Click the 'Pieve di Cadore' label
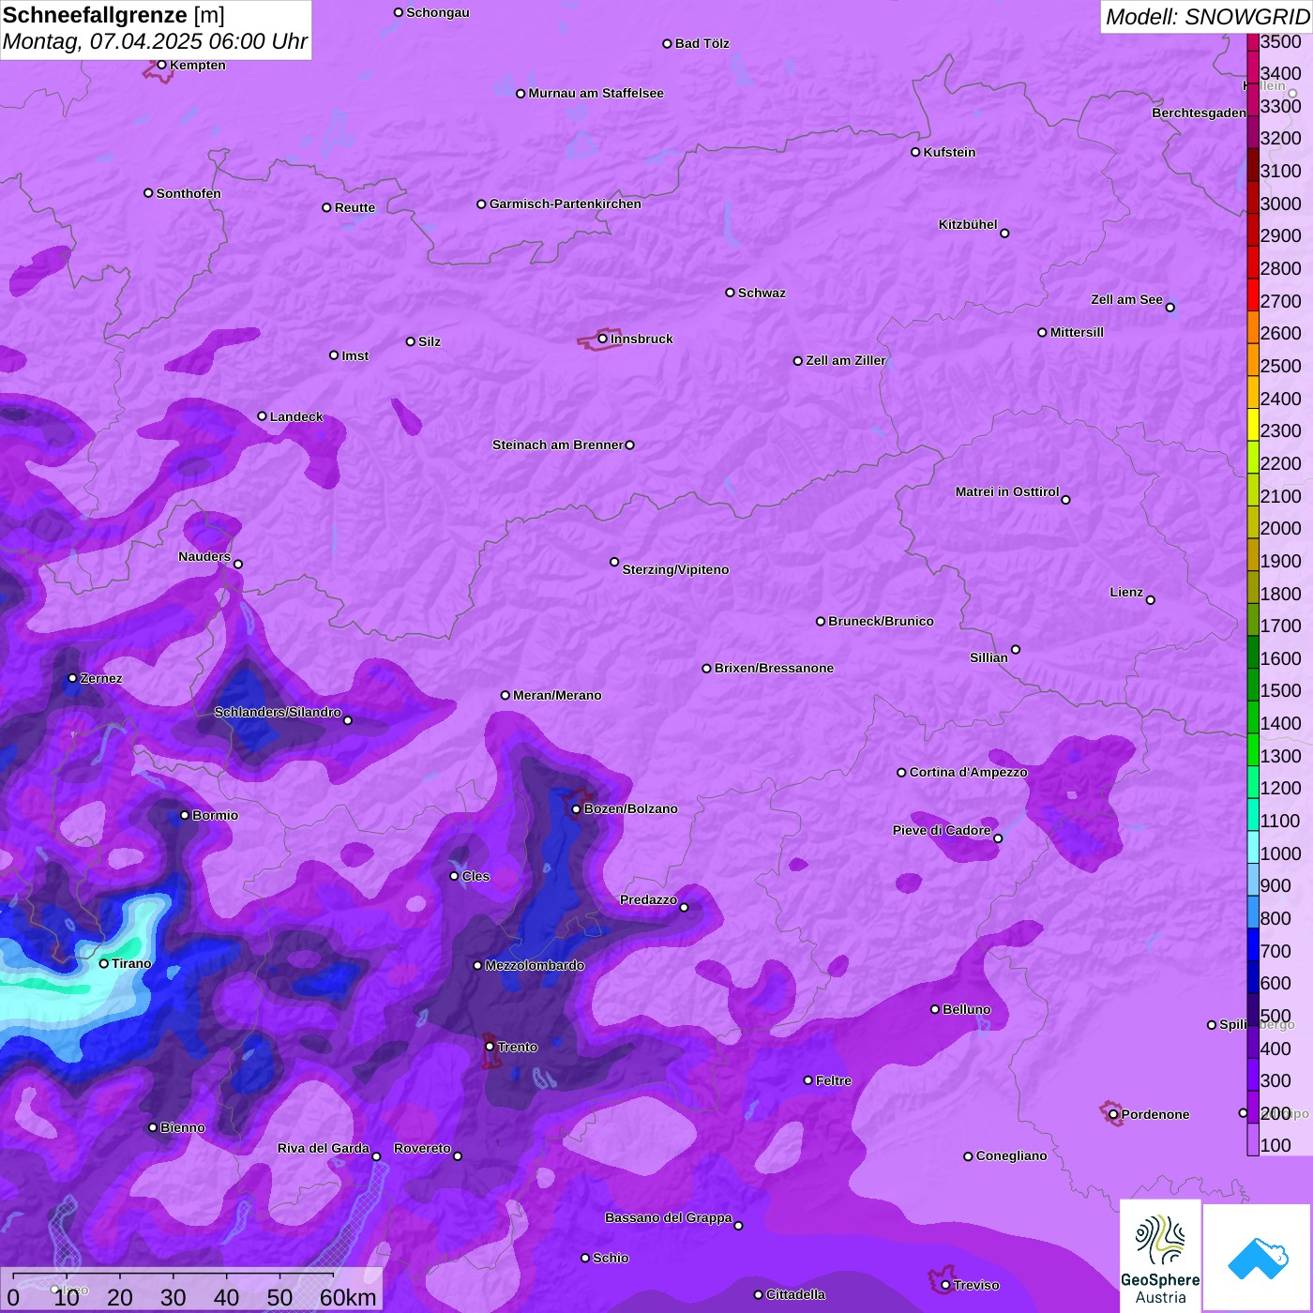Image resolution: width=1313 pixels, height=1313 pixels. [x=942, y=830]
